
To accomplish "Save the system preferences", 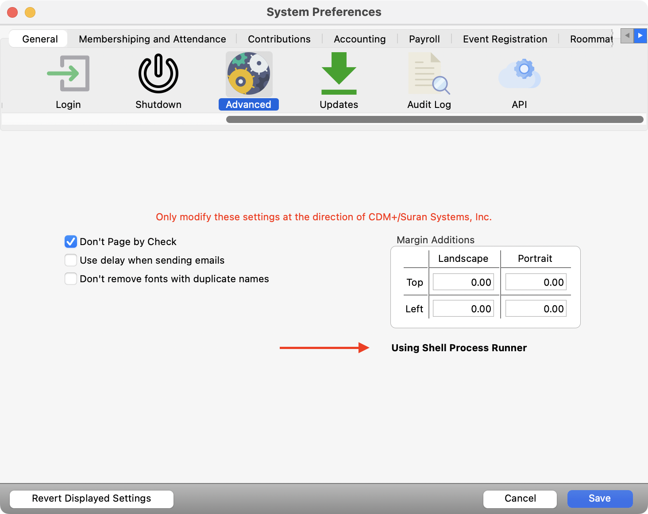I will point(600,499).
